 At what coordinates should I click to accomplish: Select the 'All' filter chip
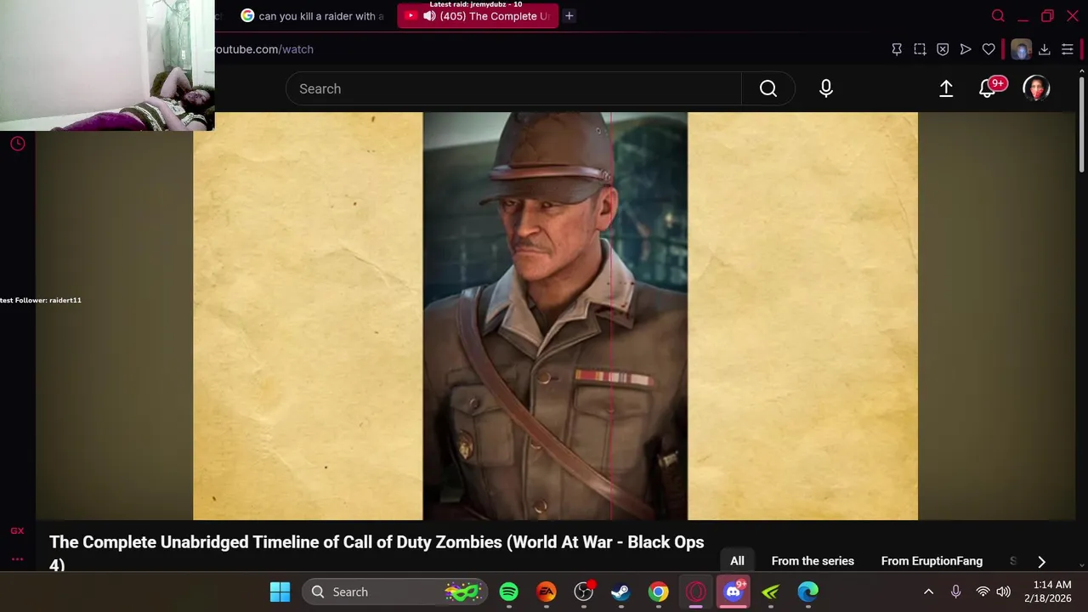click(x=737, y=561)
